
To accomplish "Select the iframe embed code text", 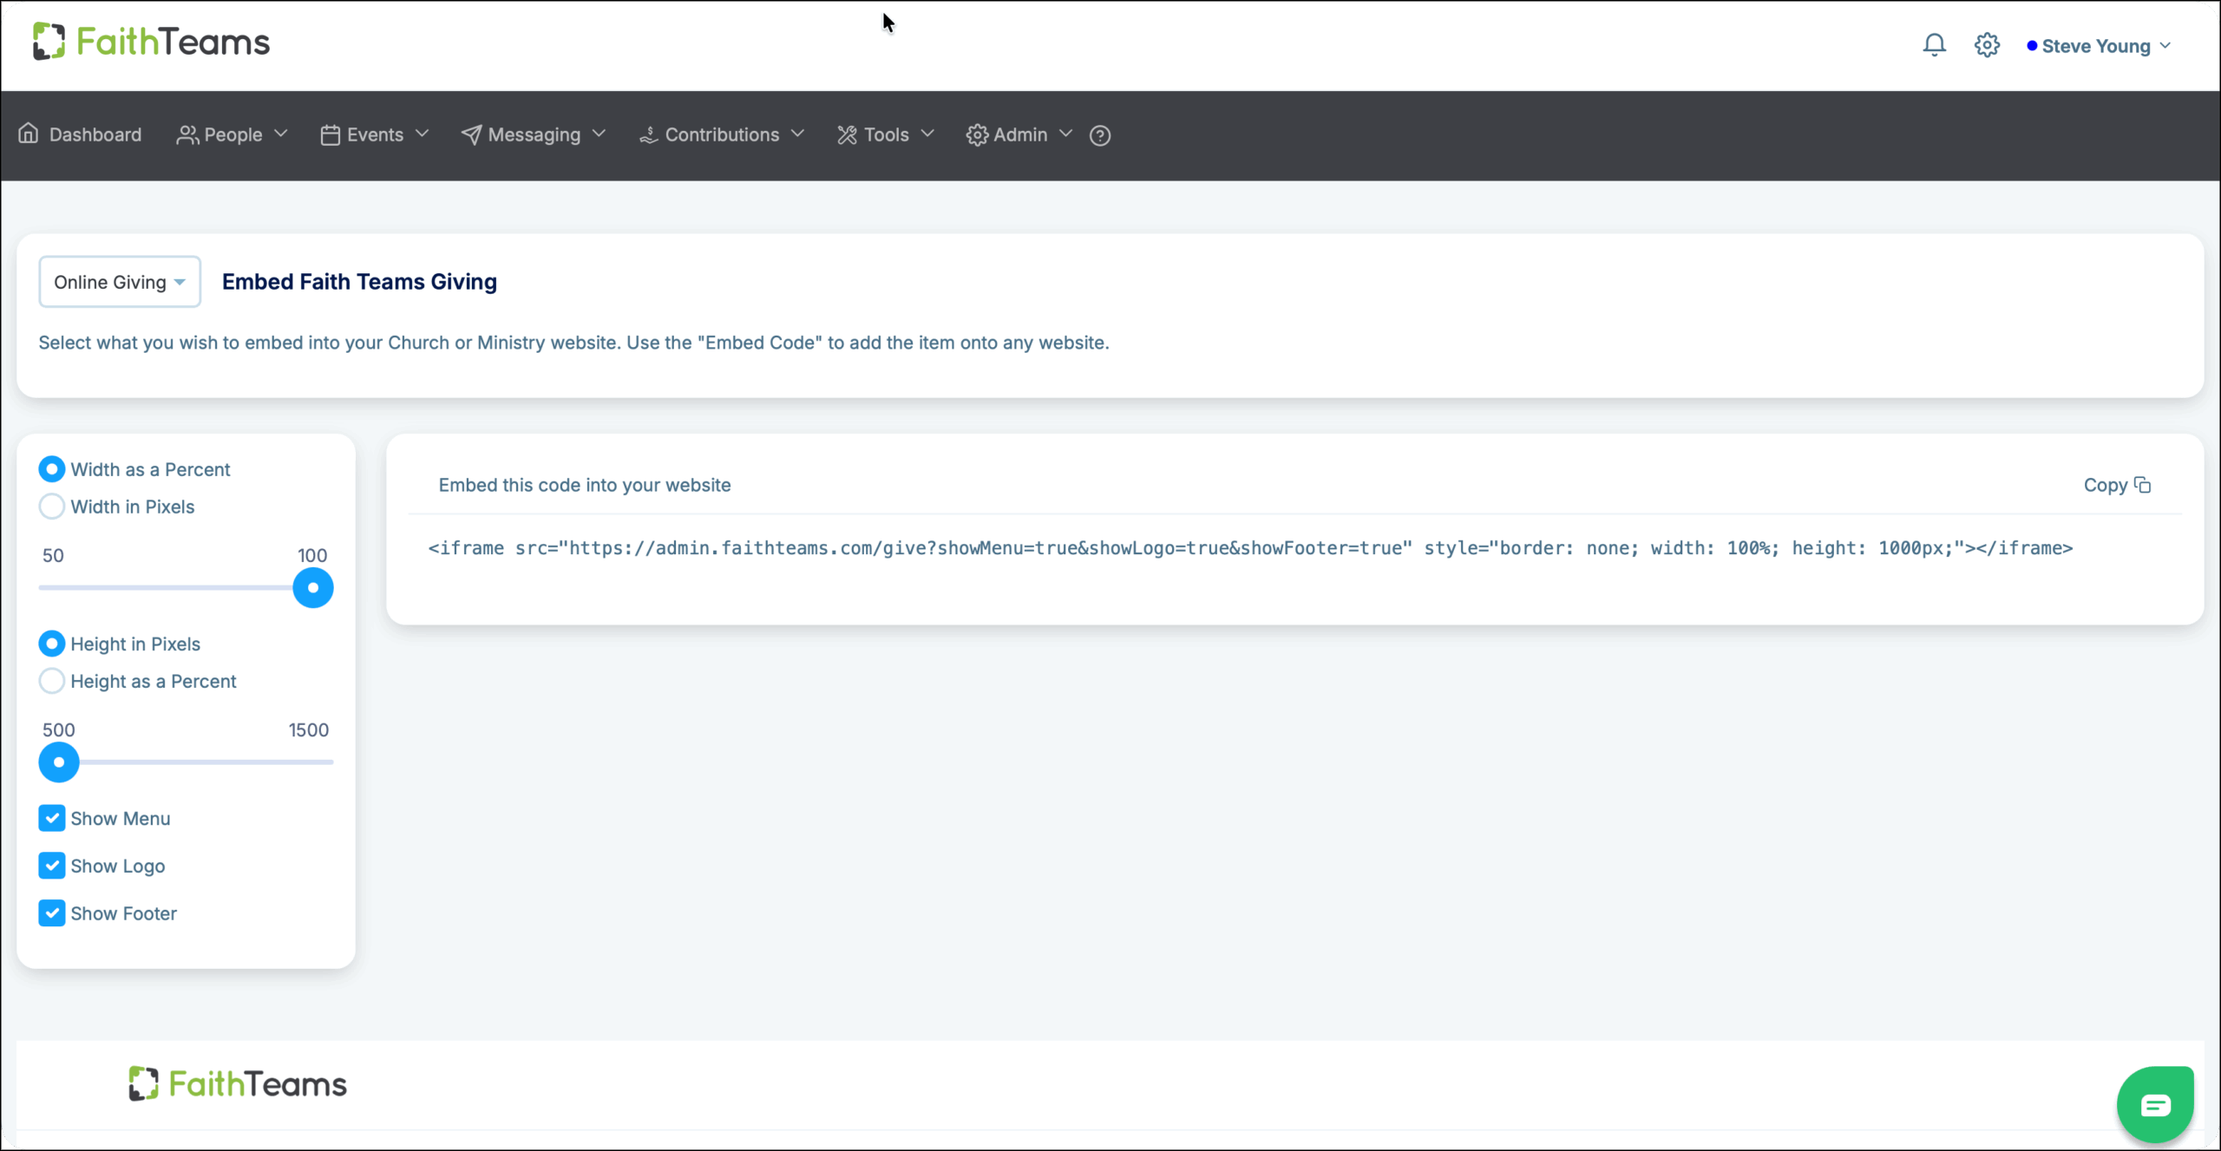I will tap(1249, 547).
